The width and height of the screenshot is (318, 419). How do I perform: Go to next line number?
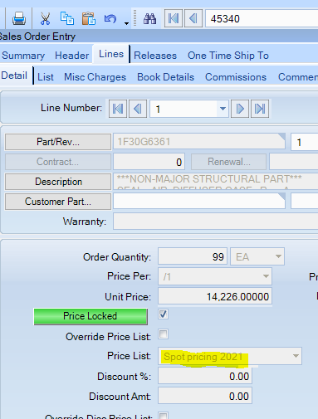click(x=240, y=109)
